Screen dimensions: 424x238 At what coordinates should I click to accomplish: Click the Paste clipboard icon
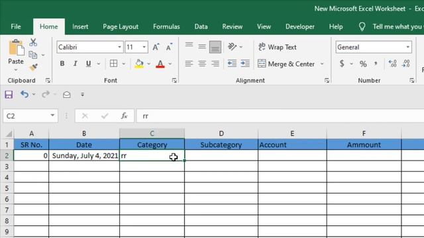pyautogui.click(x=16, y=48)
